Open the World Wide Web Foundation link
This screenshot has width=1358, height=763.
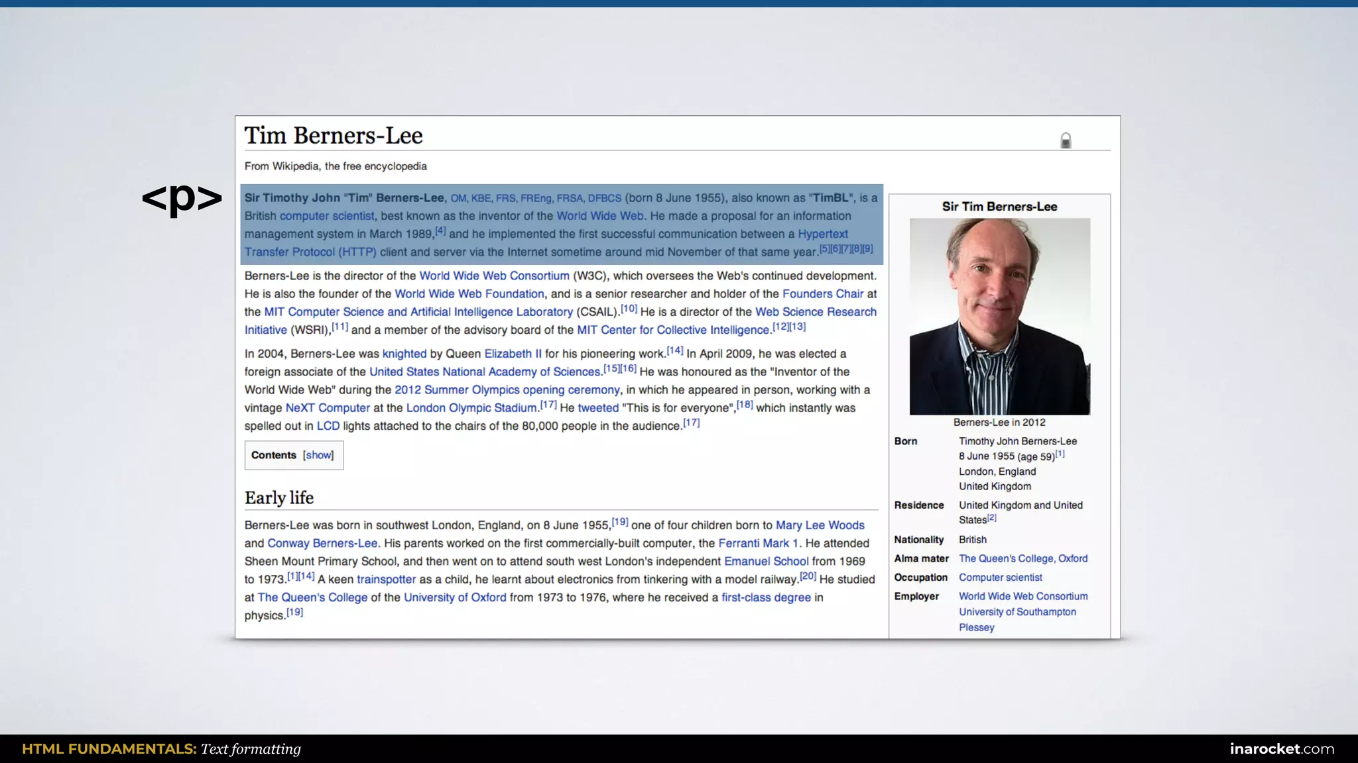pos(469,294)
